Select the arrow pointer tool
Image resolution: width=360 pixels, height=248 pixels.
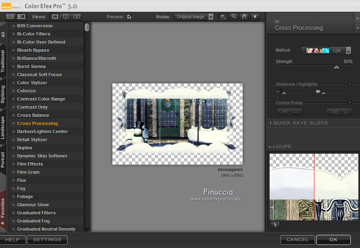coord(223,17)
